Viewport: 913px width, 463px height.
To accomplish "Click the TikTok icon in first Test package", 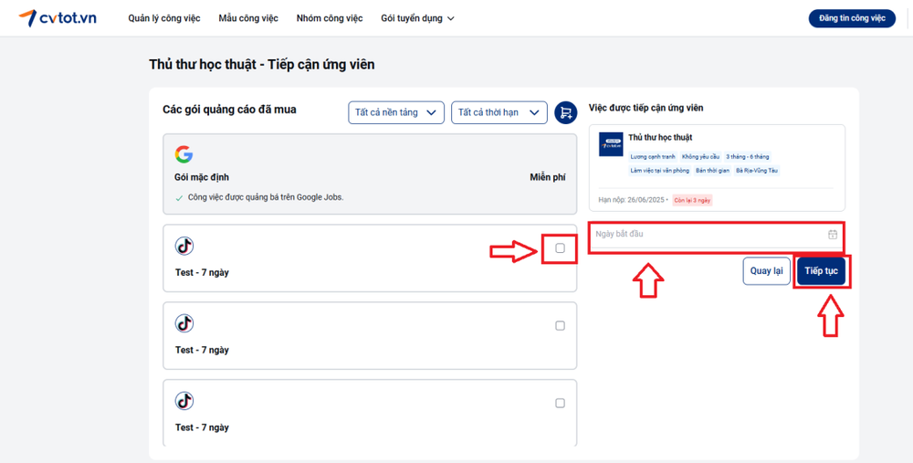I will (x=184, y=246).
